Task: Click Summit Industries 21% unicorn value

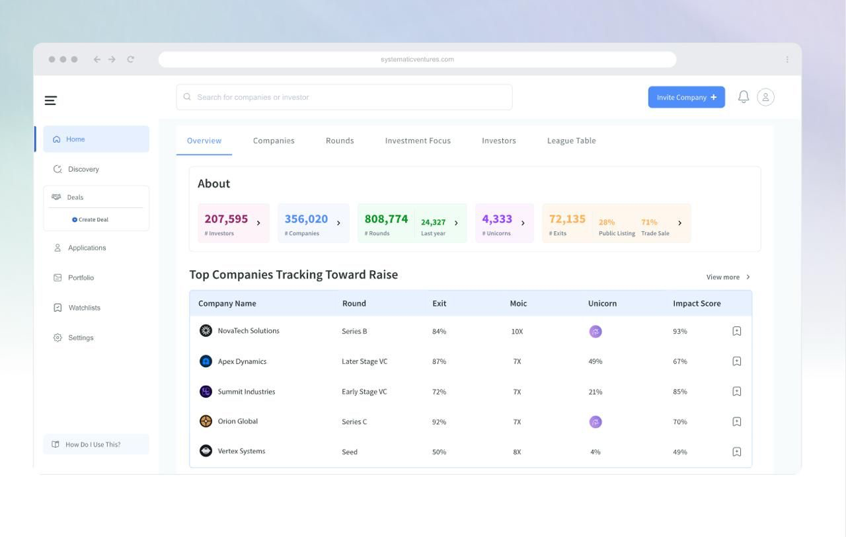Action: 596,392
